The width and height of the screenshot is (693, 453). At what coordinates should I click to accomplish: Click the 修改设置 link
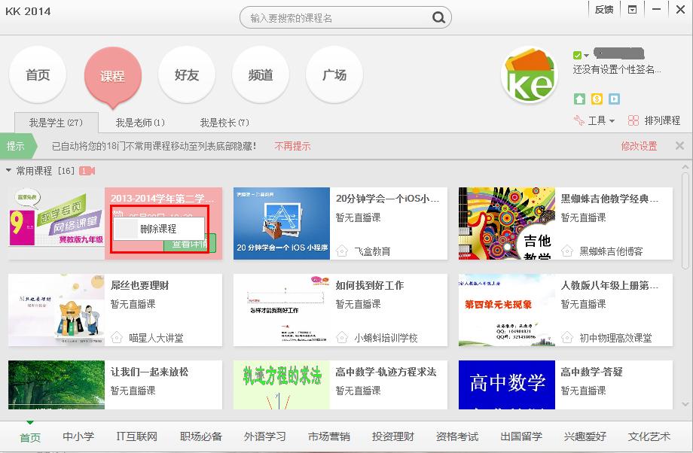pos(639,146)
